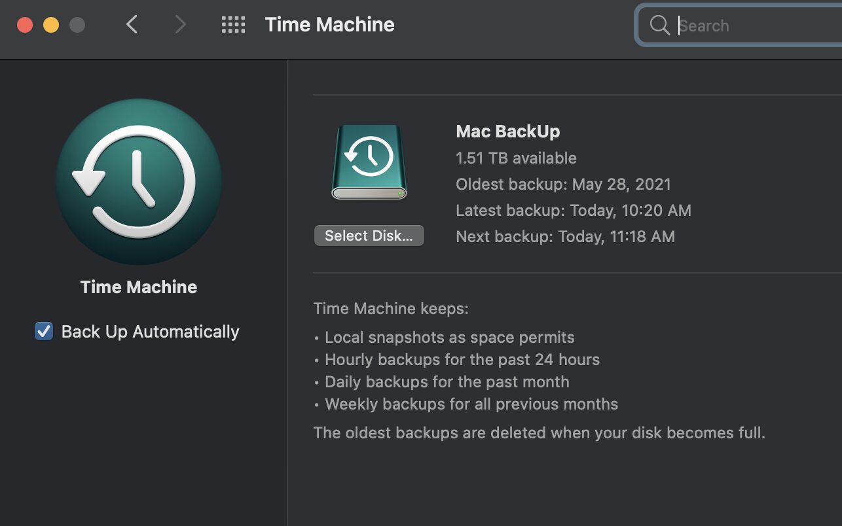842x526 pixels.
Task: Click the gray zoom window button
Action: click(77, 25)
